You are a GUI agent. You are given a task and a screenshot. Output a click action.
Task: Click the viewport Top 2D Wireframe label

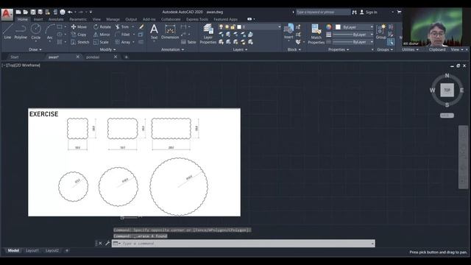click(21, 66)
